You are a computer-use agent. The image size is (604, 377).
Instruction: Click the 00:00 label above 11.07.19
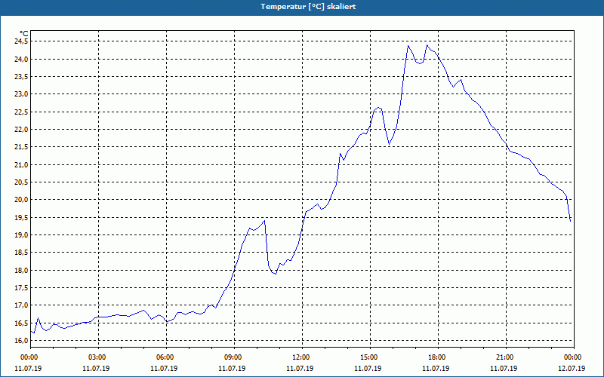28,357
